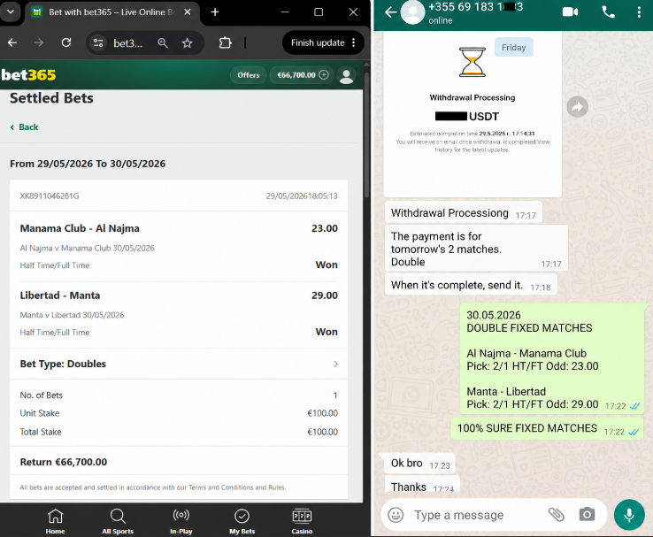Start a voice call with contact
Screen dimensions: 653x537
[608, 12]
